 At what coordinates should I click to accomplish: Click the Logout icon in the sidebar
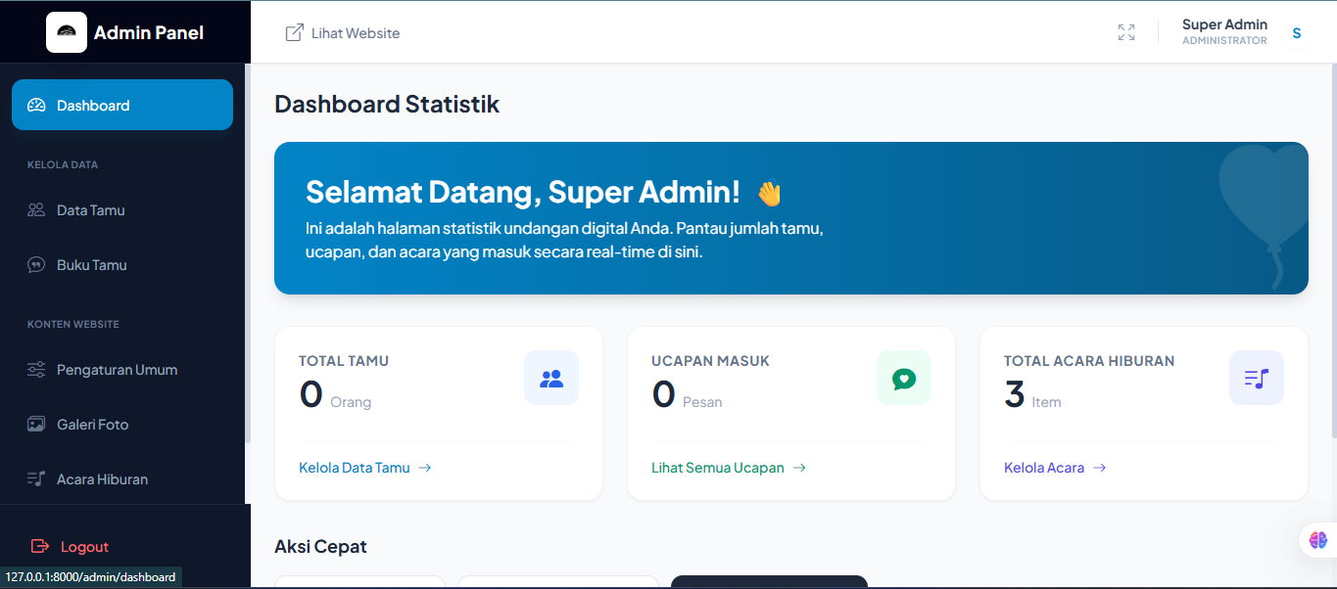(38, 546)
